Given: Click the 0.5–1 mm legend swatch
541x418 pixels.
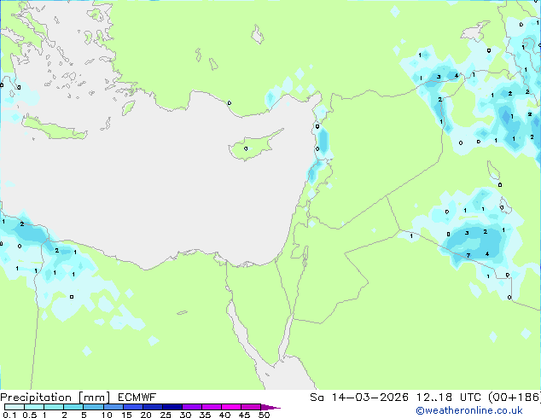Looking at the screenshot, I should coord(34,407).
